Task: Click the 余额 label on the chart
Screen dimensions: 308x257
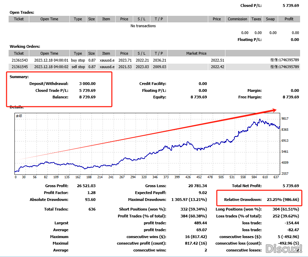Action: [x=19, y=117]
